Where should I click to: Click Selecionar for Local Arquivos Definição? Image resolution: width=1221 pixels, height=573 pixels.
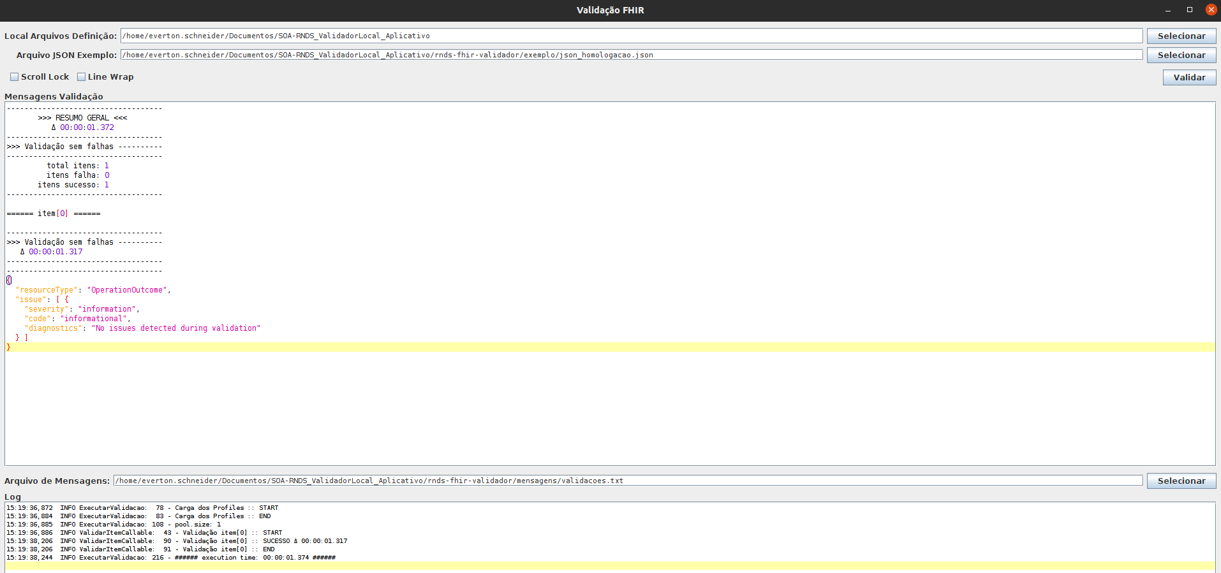(1181, 36)
